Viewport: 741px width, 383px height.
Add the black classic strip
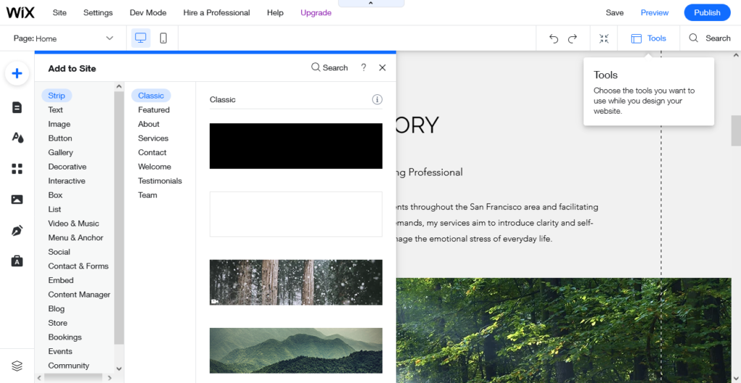point(296,146)
